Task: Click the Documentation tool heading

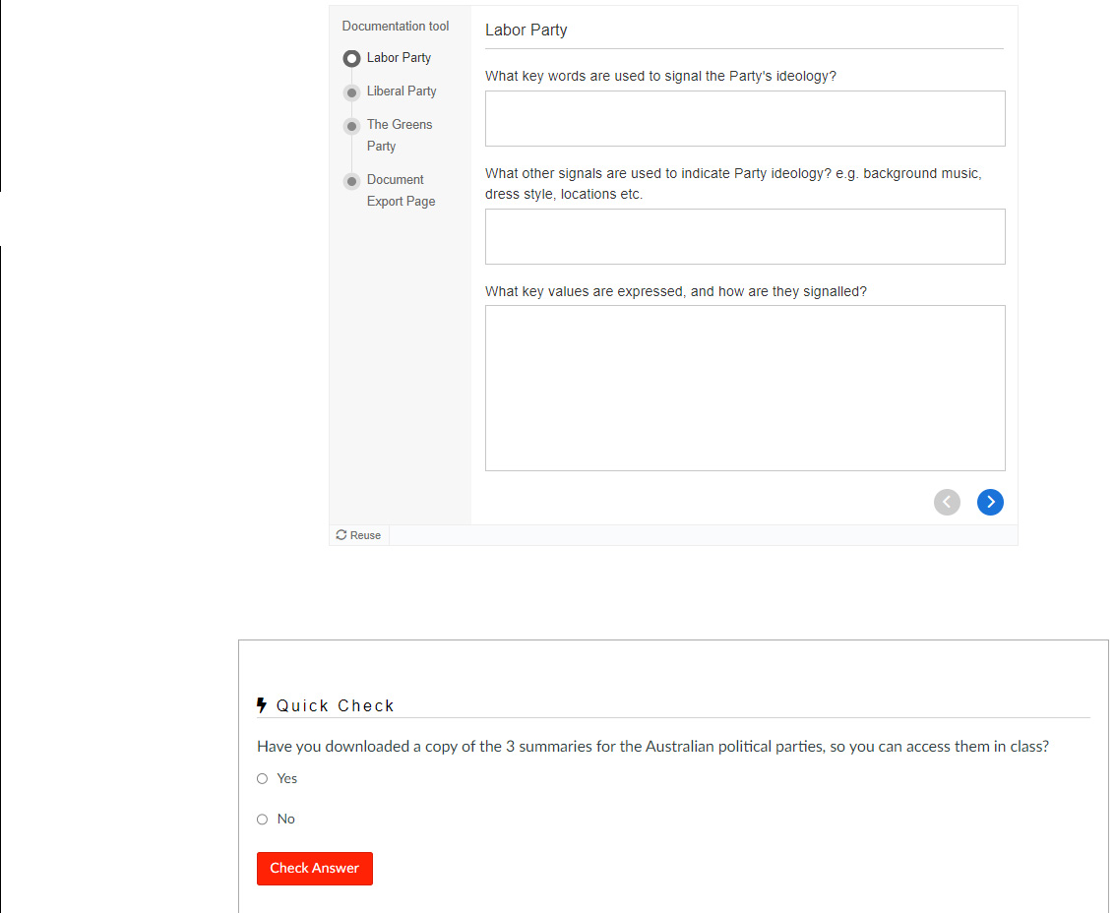Action: [x=396, y=27]
